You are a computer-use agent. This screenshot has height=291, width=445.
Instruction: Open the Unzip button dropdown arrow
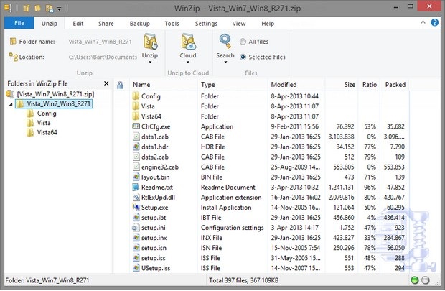tap(150, 62)
